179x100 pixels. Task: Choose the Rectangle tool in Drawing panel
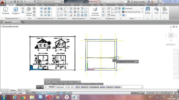click(62, 15)
